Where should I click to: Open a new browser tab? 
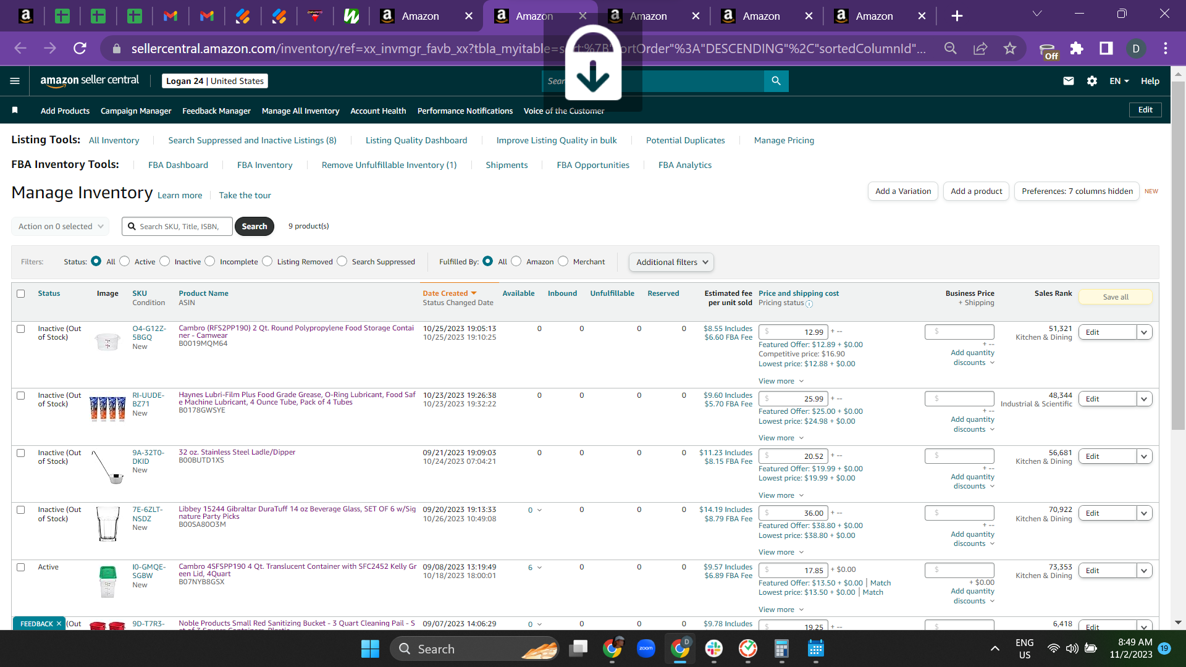point(957,16)
